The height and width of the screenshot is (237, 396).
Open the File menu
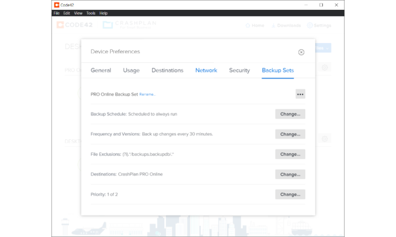(x=56, y=13)
